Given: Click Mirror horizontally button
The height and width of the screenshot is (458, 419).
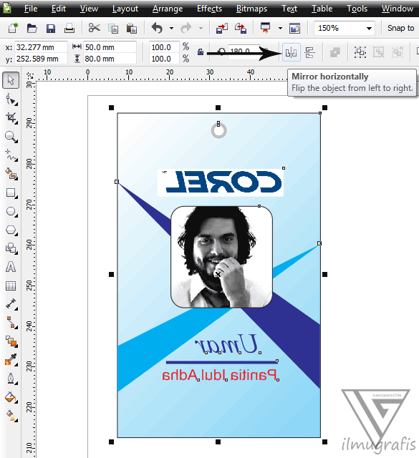Looking at the screenshot, I should click(292, 52).
